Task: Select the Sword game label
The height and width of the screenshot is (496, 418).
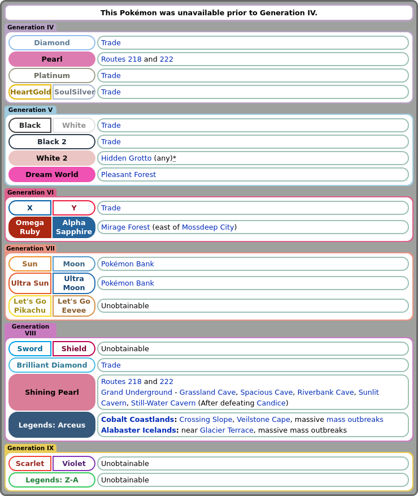Action: click(30, 348)
